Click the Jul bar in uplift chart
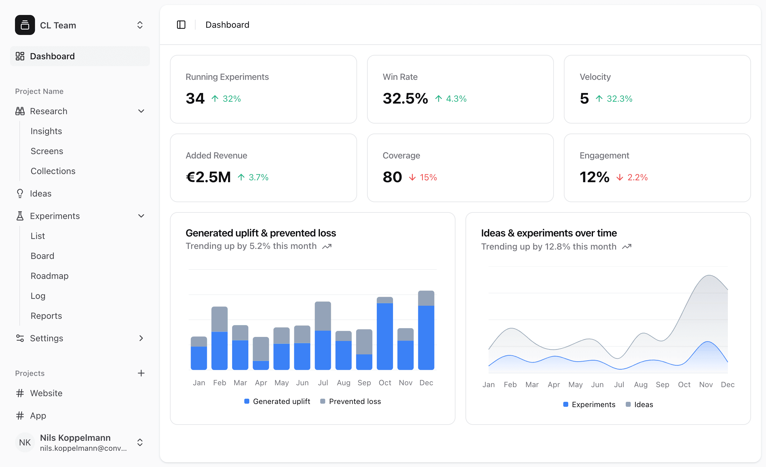The image size is (766, 467). point(323,336)
